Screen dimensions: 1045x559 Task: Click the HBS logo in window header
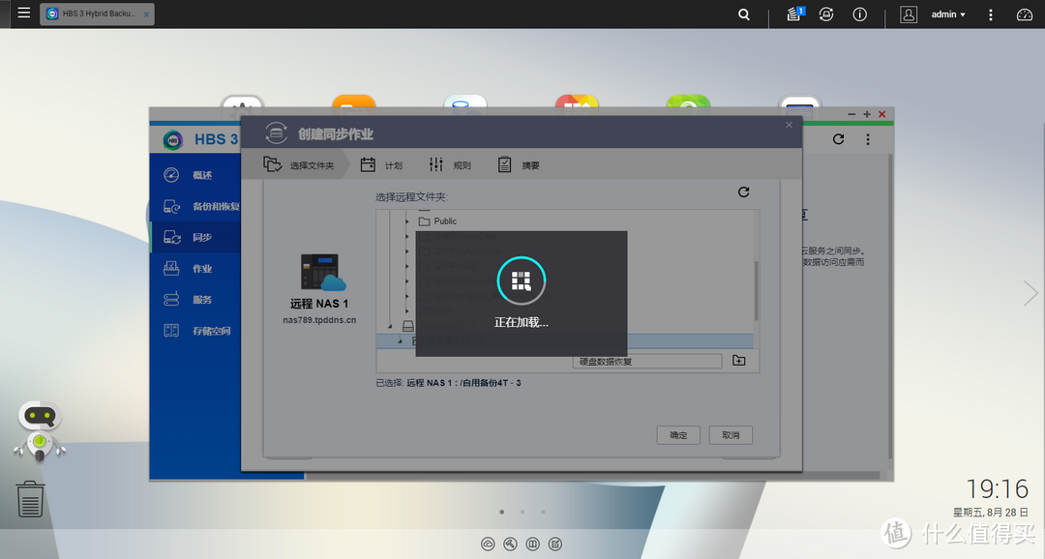173,139
